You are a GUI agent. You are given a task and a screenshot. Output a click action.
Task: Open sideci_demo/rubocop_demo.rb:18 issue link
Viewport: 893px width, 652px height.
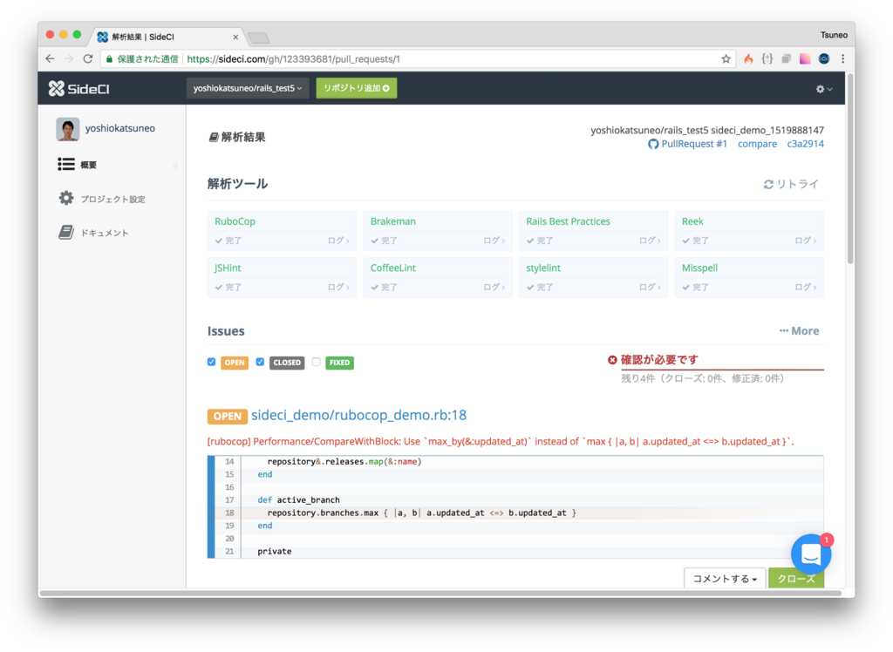(358, 415)
